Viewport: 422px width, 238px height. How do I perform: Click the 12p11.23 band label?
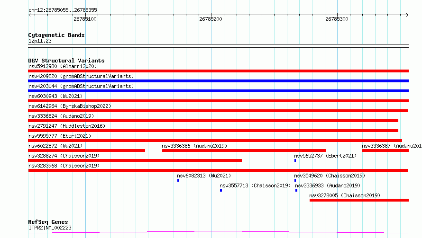click(x=40, y=41)
